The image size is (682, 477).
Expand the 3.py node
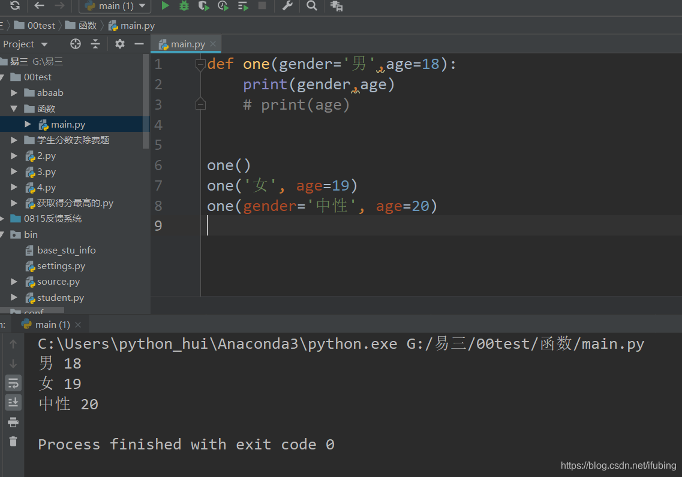(14, 171)
